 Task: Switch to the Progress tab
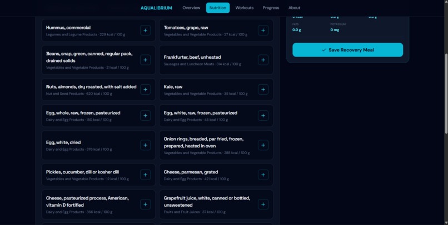click(x=271, y=8)
